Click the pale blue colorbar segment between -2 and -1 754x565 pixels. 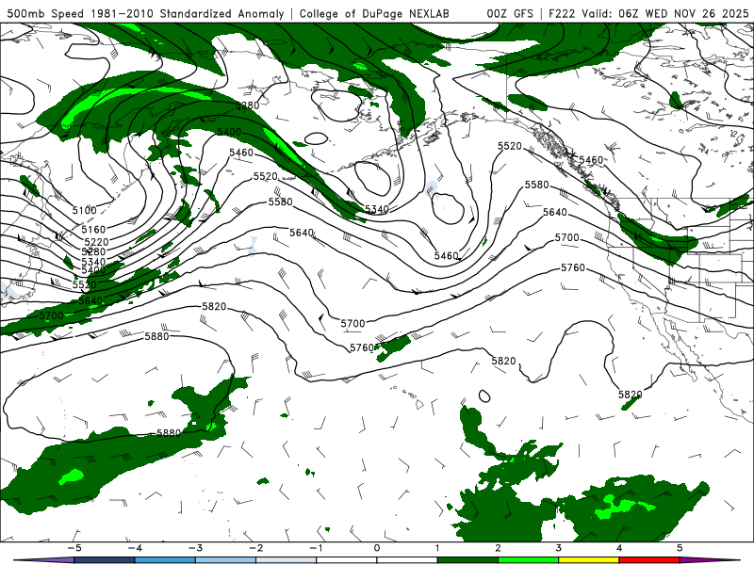(287, 560)
